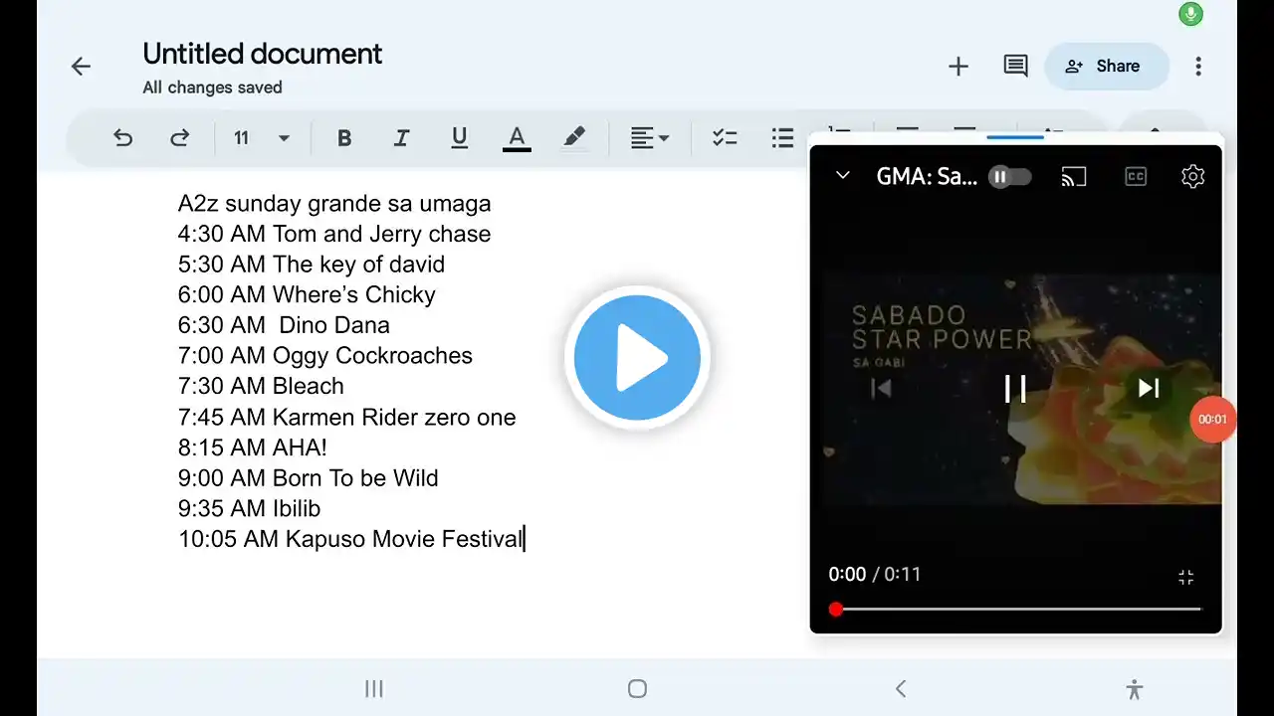Viewport: 1274px width, 716px height.
Task: Click the Untitled document title
Action: coord(262,54)
